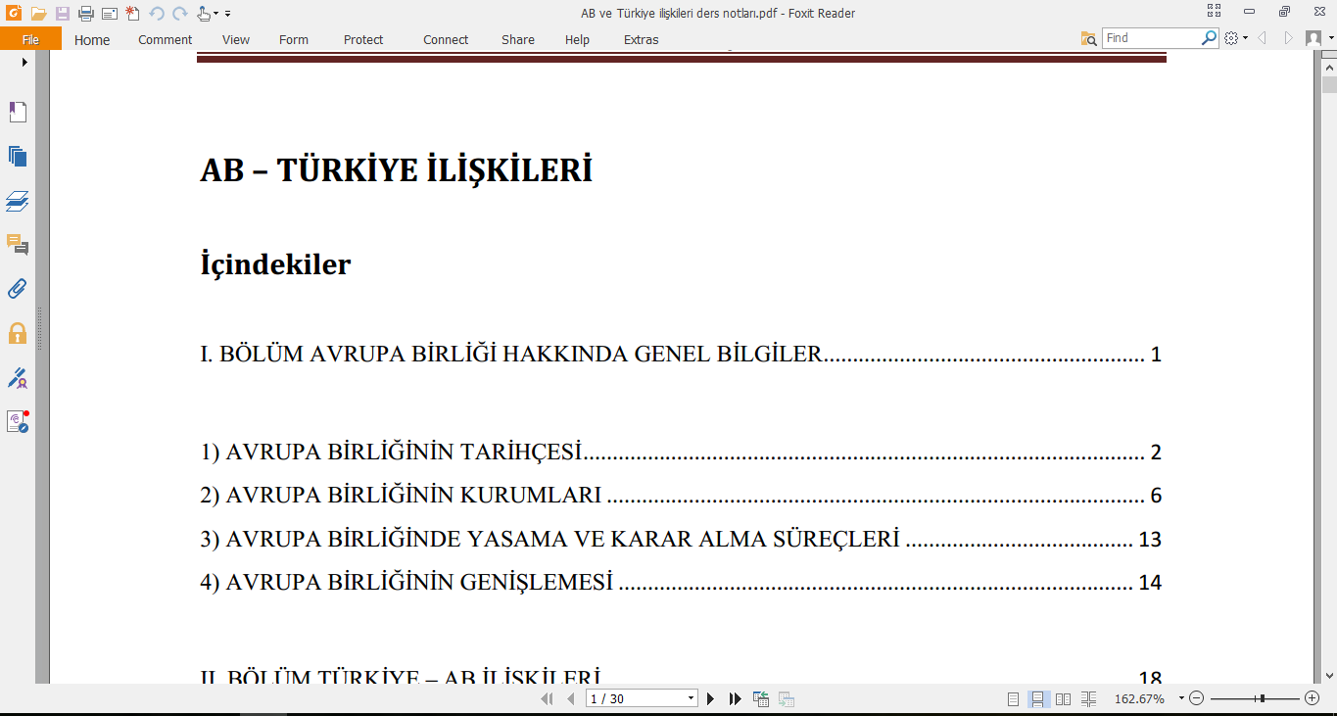
Task: Open the page number dropdown showing 1 / 30
Action: tap(692, 698)
